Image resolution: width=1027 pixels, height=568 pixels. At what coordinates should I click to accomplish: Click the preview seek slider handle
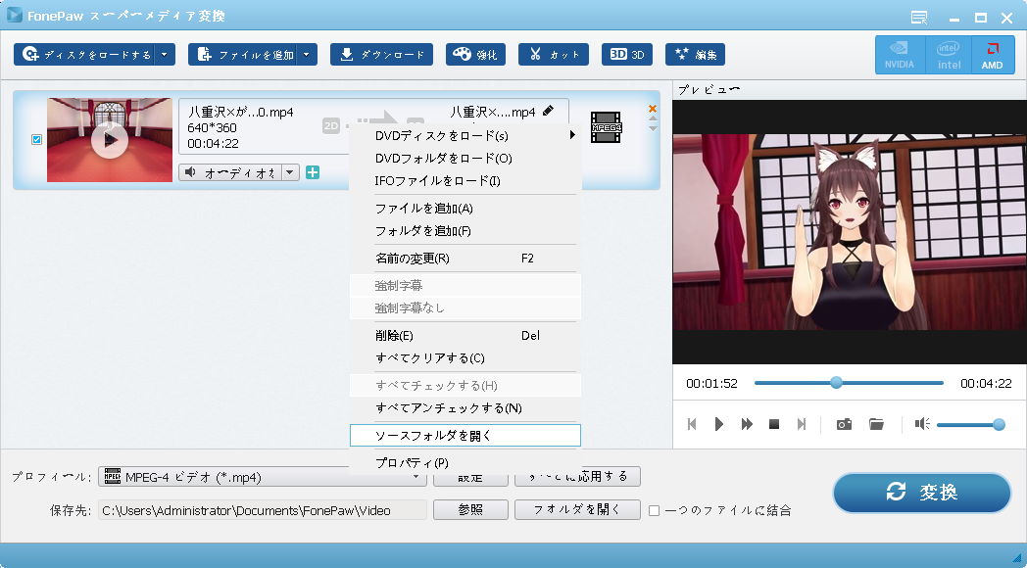tap(836, 383)
